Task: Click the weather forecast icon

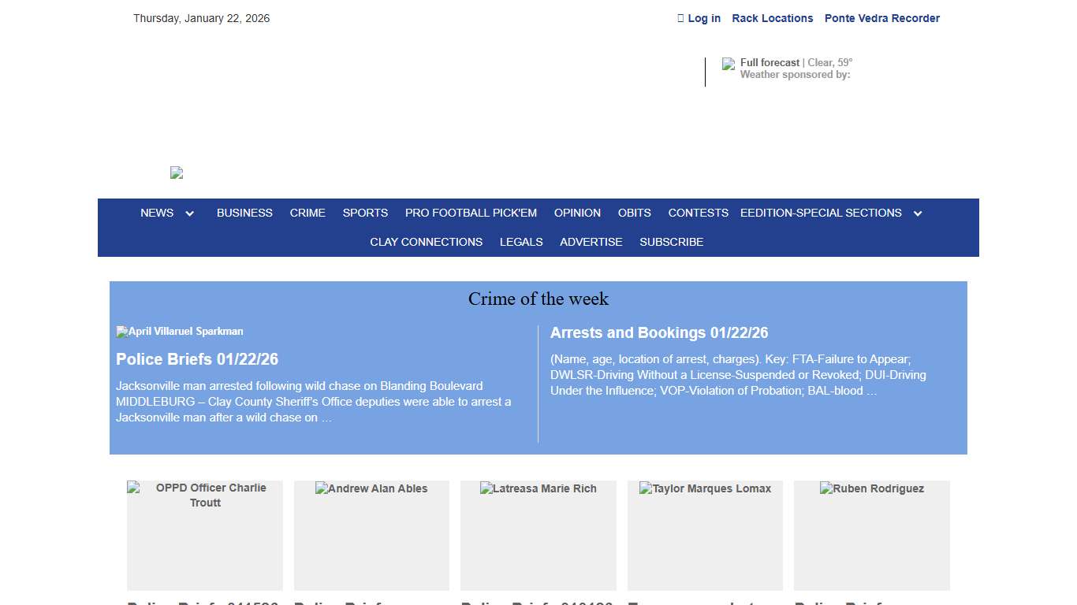Action: [729, 64]
